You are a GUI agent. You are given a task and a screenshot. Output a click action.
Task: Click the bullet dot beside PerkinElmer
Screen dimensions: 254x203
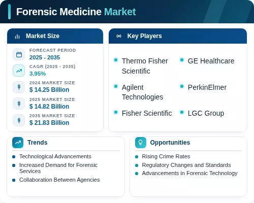[x=182, y=86]
